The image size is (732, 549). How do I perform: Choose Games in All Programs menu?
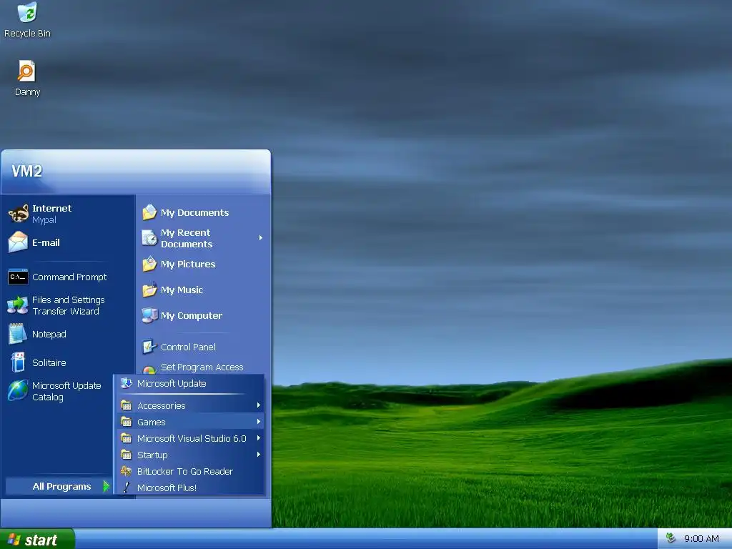(189, 422)
